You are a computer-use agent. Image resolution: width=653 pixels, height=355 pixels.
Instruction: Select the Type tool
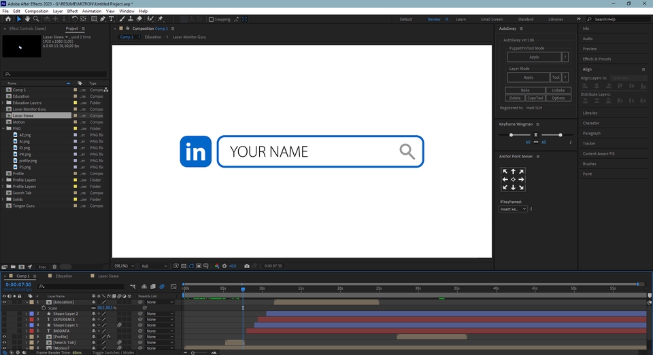pyautogui.click(x=112, y=19)
